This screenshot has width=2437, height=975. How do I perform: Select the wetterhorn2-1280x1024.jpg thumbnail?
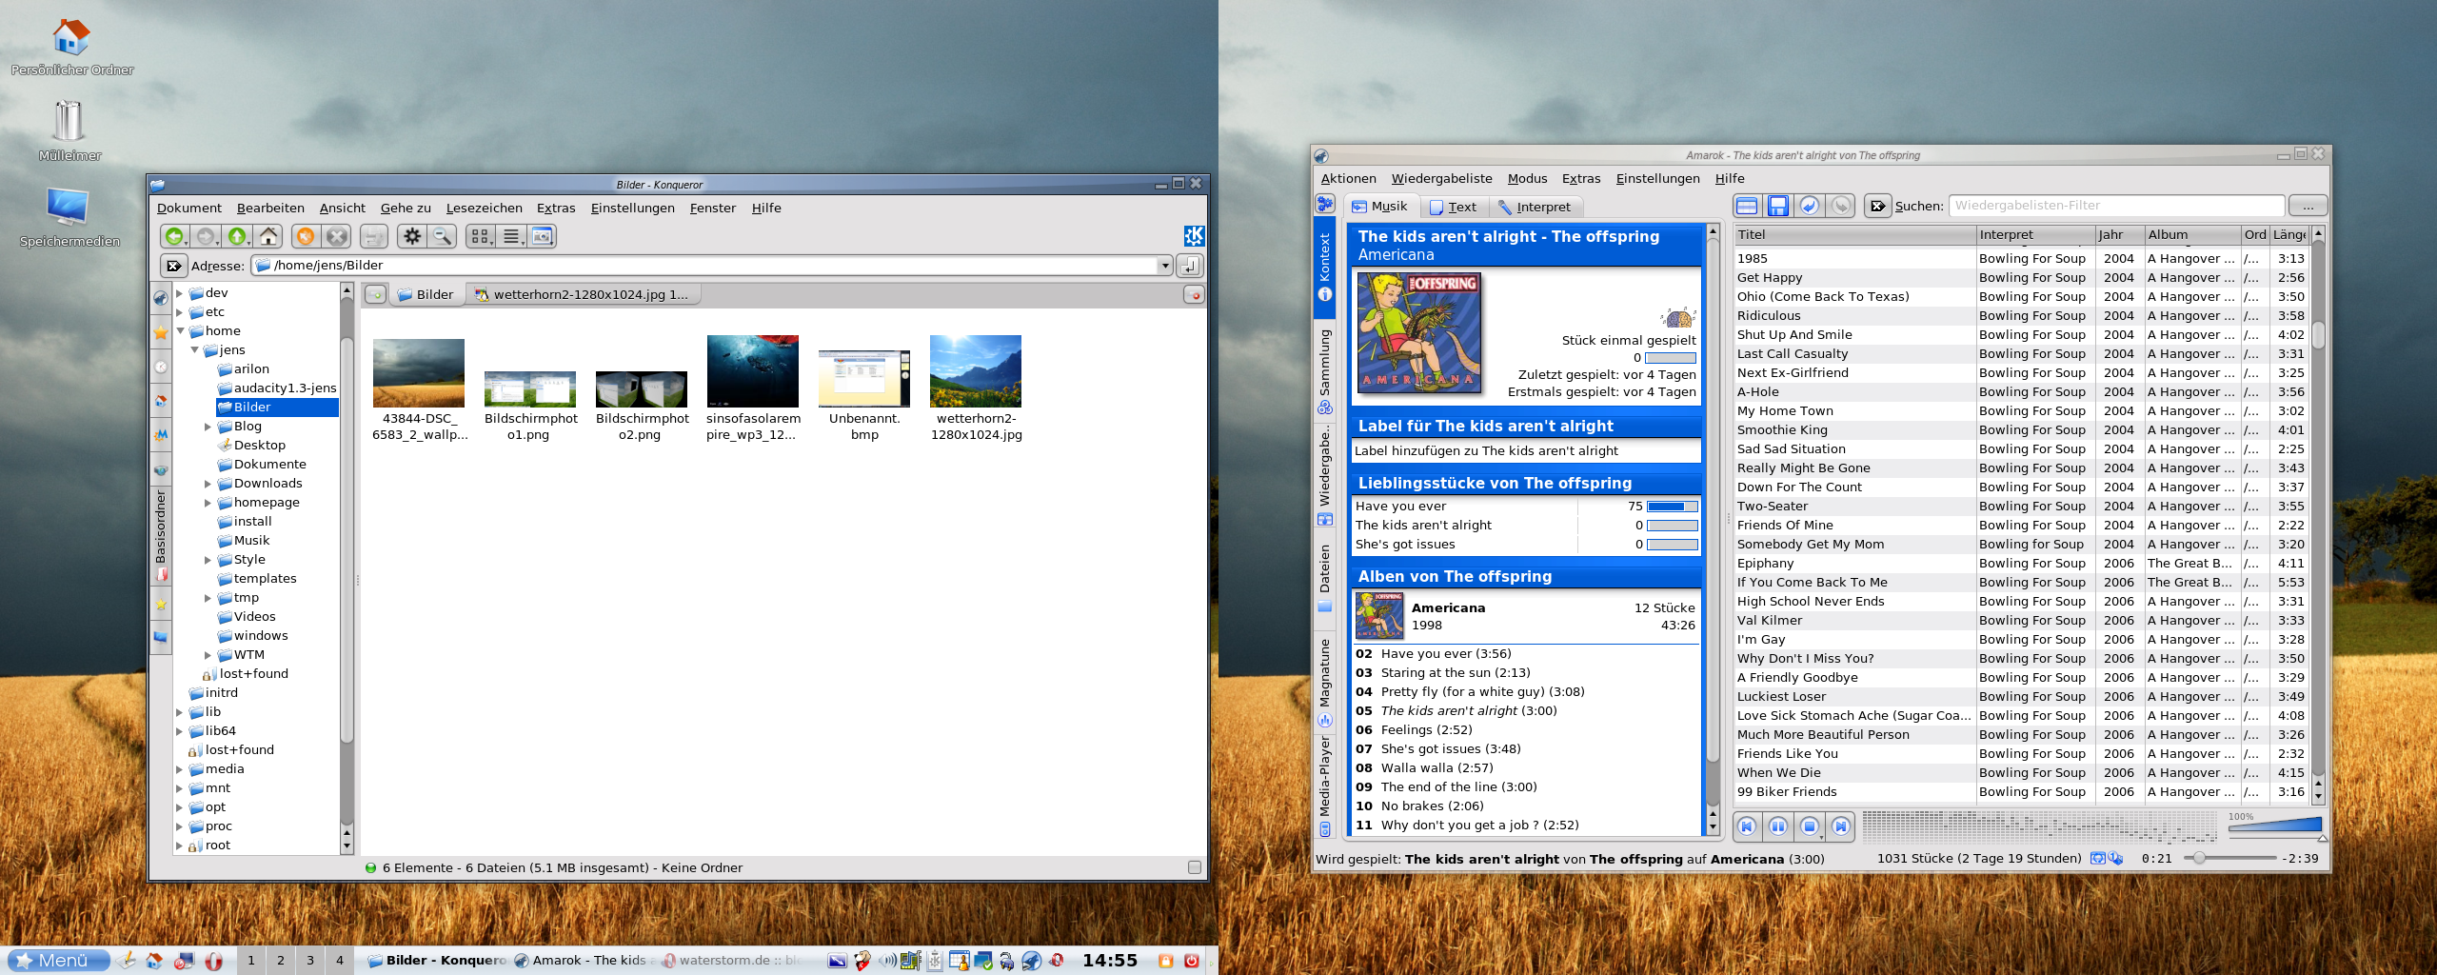(x=976, y=371)
